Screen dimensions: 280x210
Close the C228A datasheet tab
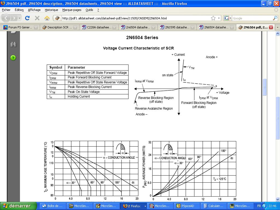(x=114, y=27)
